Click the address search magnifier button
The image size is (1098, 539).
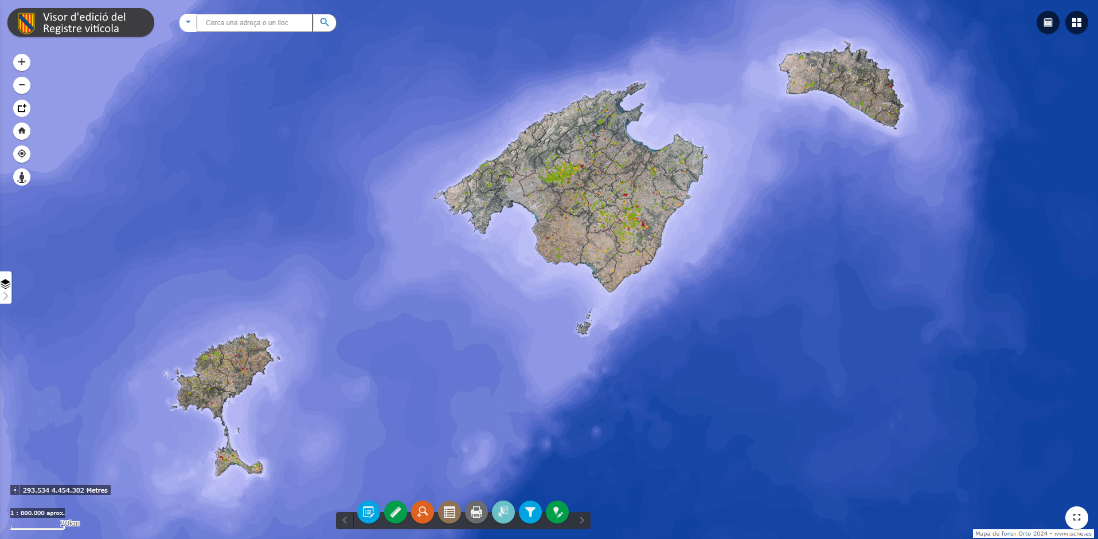tap(325, 23)
